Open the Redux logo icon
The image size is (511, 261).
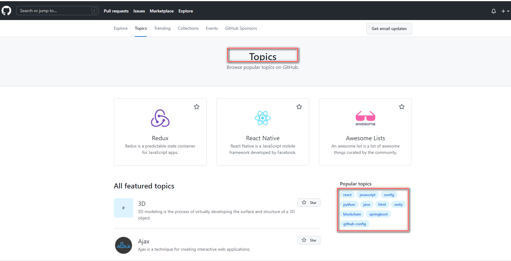click(x=160, y=118)
